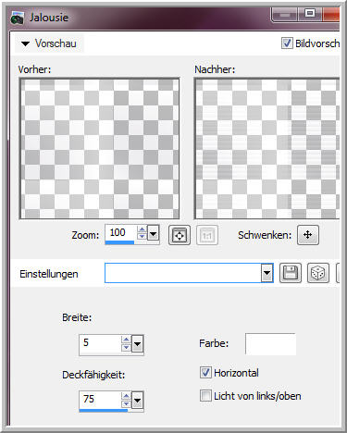Click the Zoom value field
Screen dimensions: 347x433
pos(120,232)
